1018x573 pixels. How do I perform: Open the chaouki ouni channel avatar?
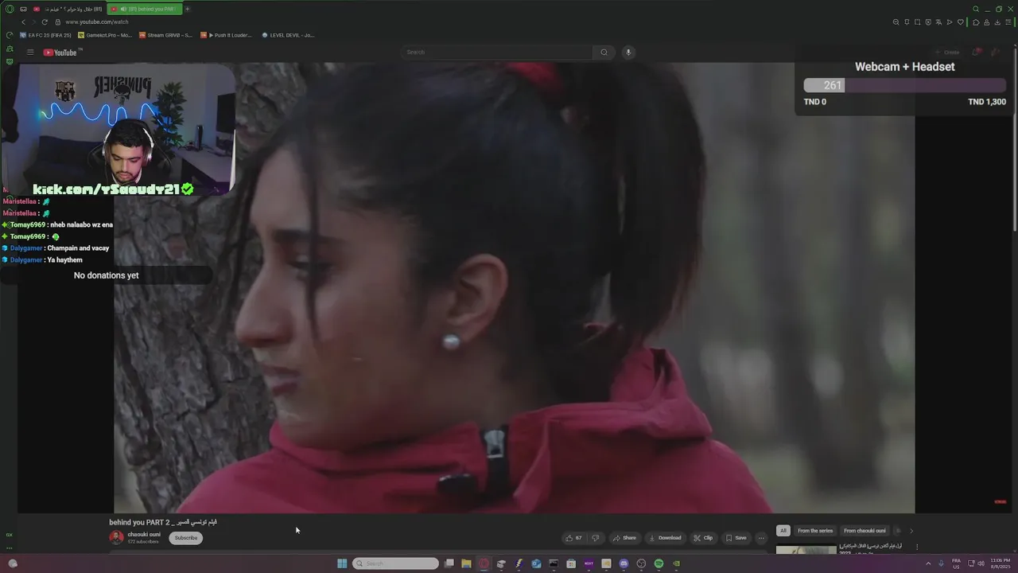[116, 537]
